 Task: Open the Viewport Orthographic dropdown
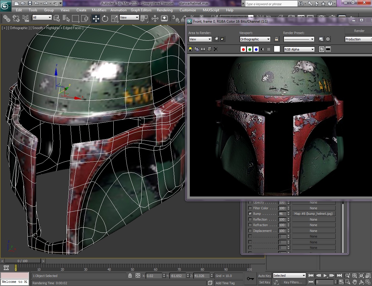[255, 39]
